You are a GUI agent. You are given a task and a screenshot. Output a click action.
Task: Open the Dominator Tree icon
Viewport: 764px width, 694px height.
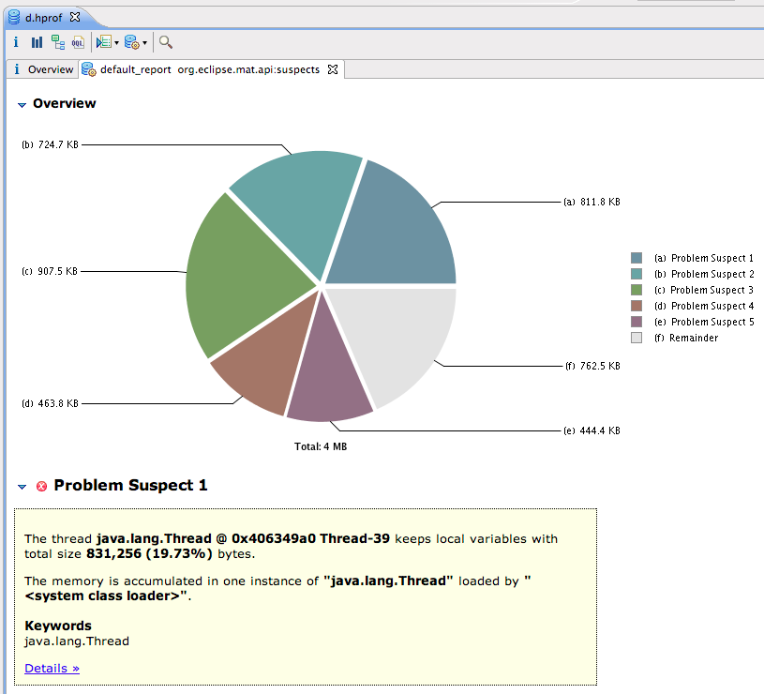pyautogui.click(x=58, y=42)
